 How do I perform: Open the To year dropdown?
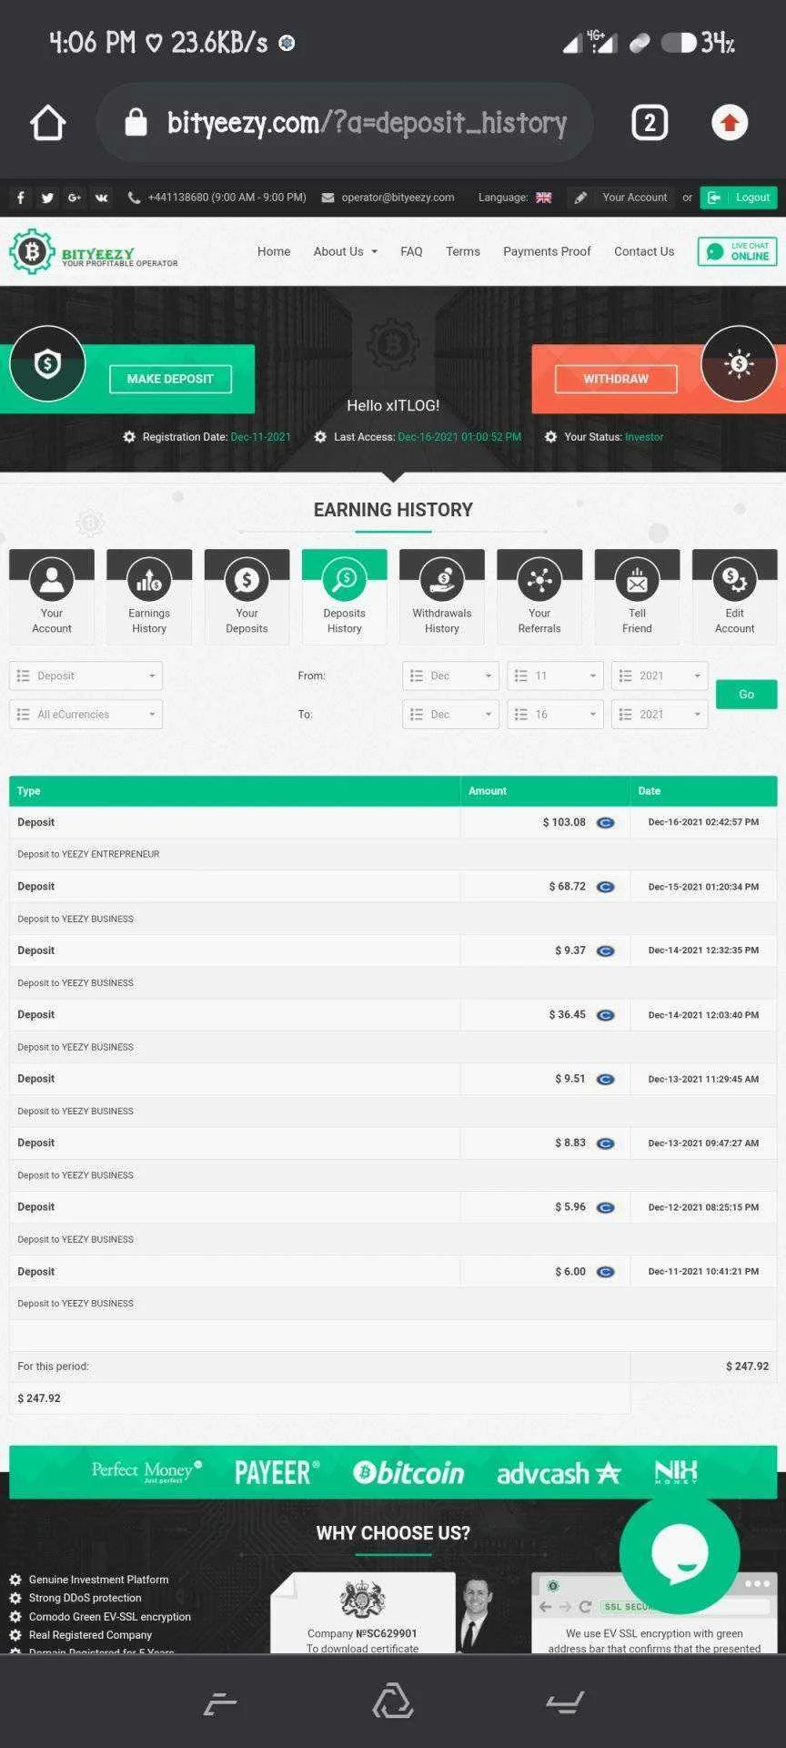(x=660, y=714)
